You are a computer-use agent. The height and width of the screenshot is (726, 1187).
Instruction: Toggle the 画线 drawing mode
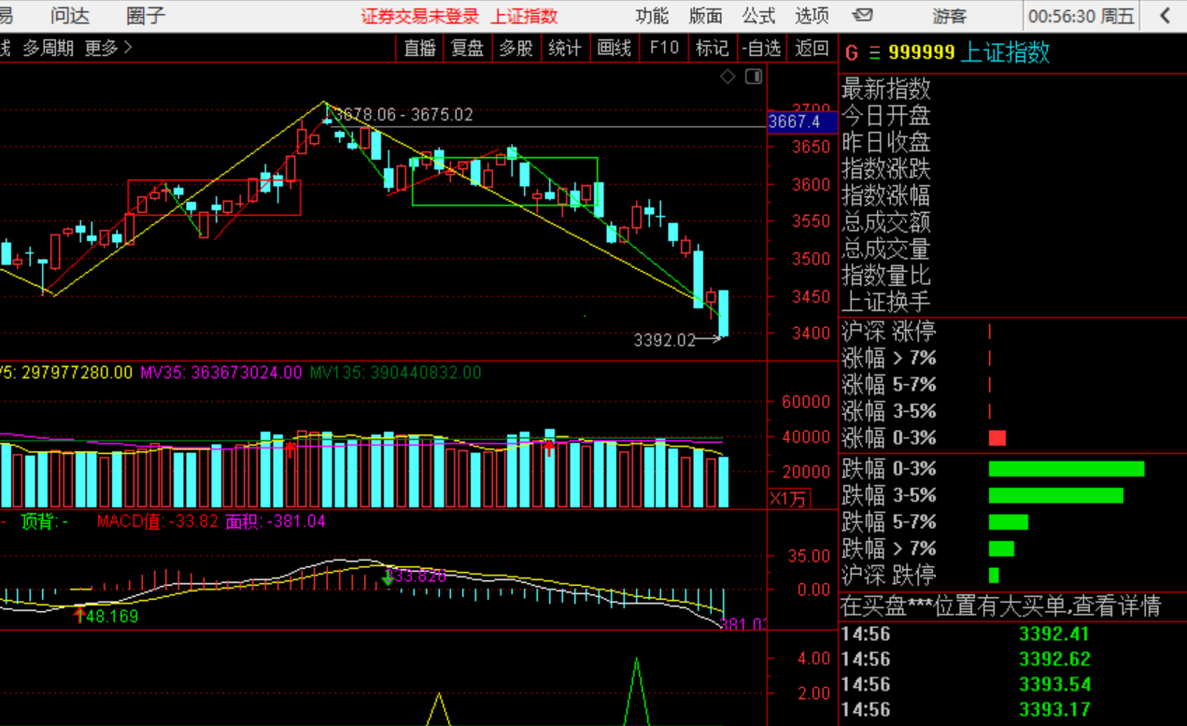[x=614, y=49]
